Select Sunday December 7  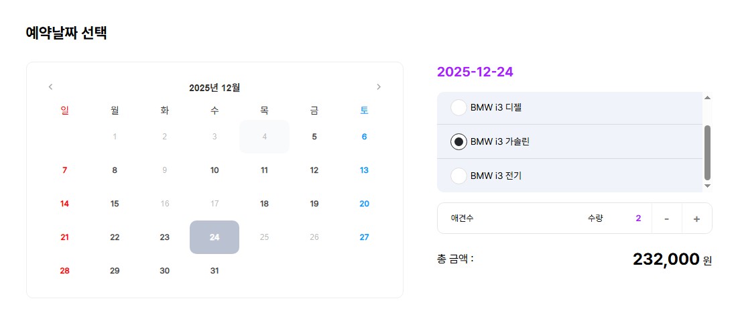(64, 170)
